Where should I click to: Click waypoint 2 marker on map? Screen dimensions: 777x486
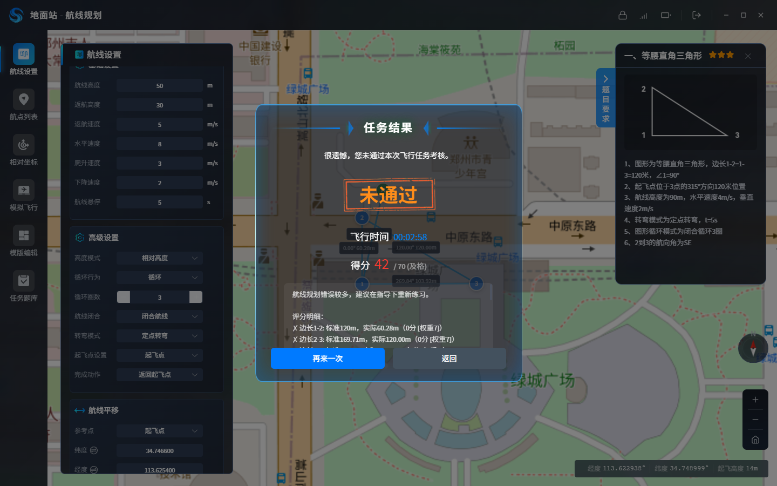pos(362,218)
